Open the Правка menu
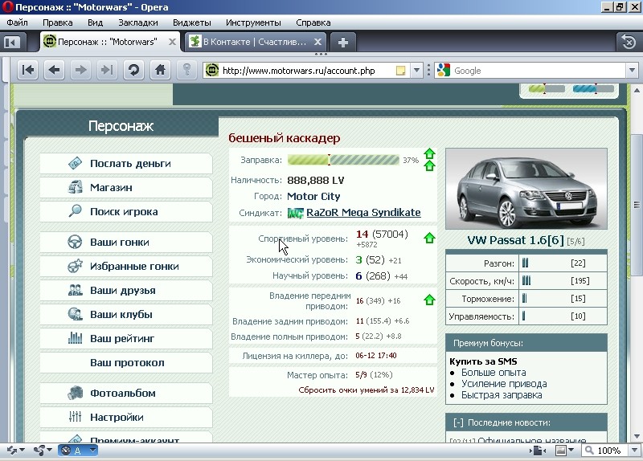 57,22
